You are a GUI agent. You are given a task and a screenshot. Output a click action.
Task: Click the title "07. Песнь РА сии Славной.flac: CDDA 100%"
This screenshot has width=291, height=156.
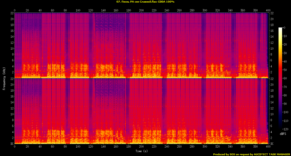(x=145, y=2)
